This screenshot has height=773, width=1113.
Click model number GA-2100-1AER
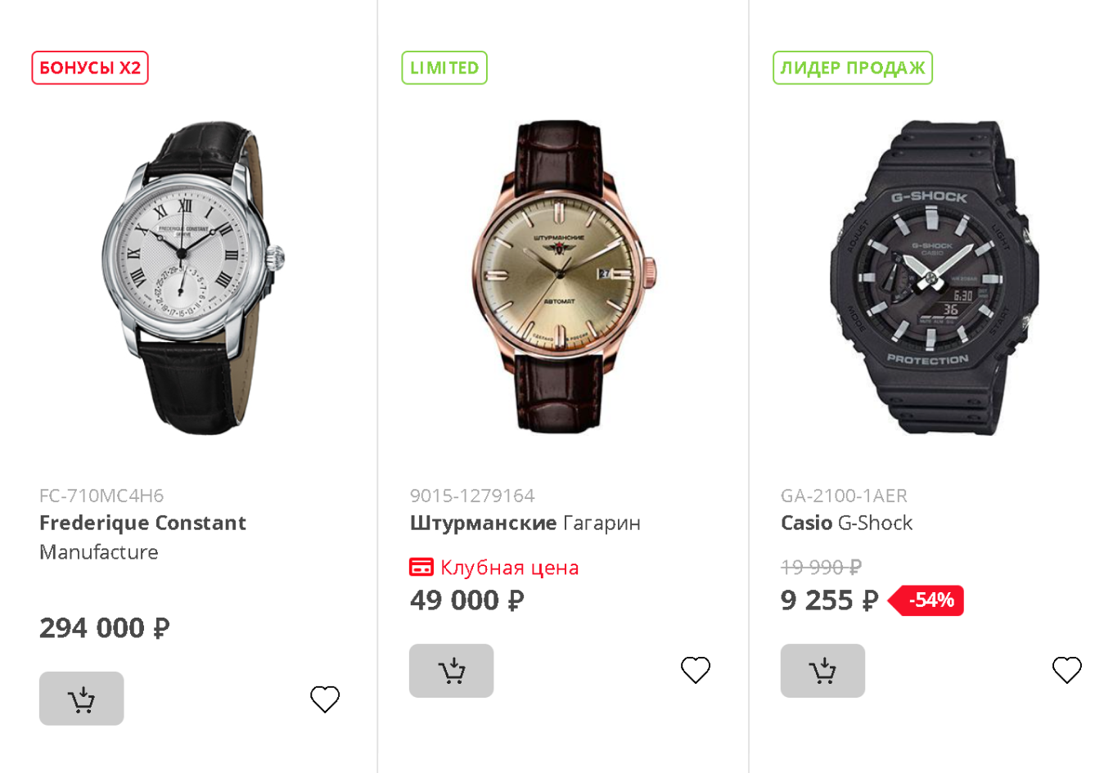coord(844,496)
